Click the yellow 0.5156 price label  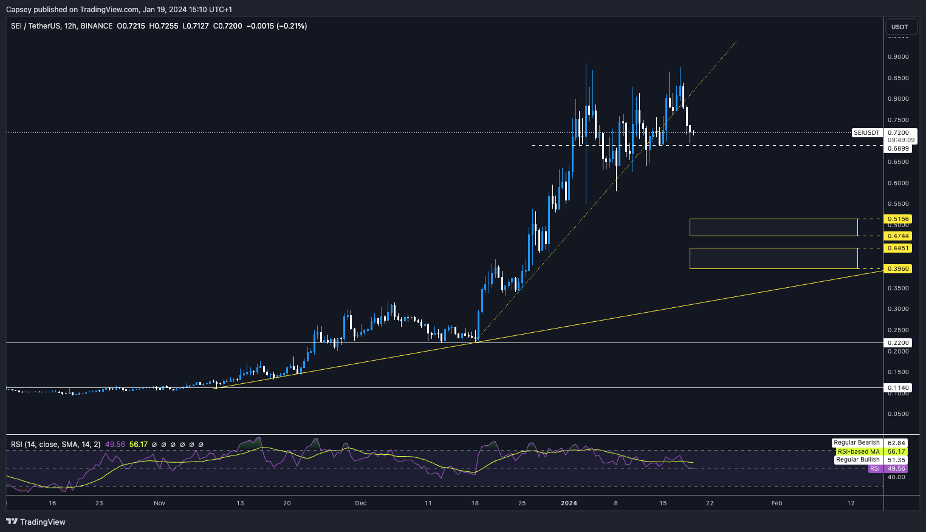point(898,219)
